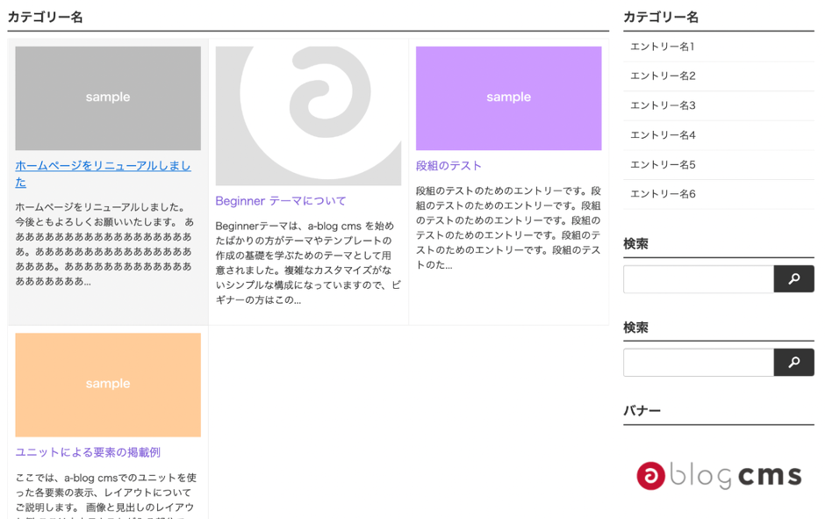Click the spiral logo thumbnail image
The height and width of the screenshot is (519, 825).
click(308, 116)
